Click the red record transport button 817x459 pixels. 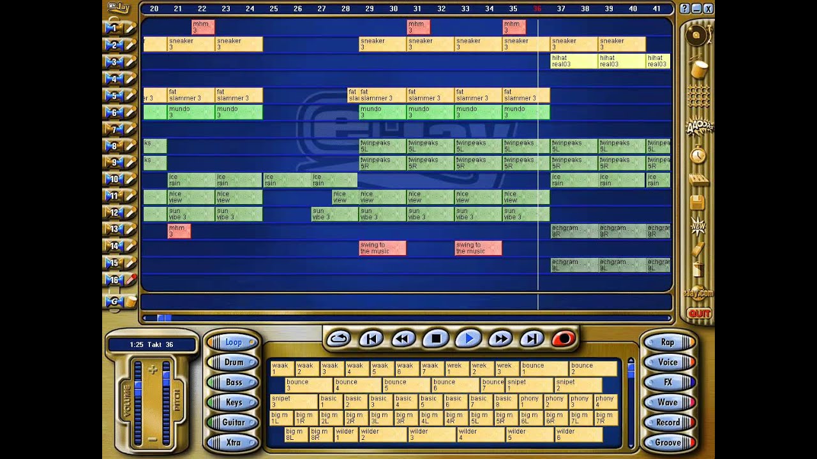pos(563,339)
